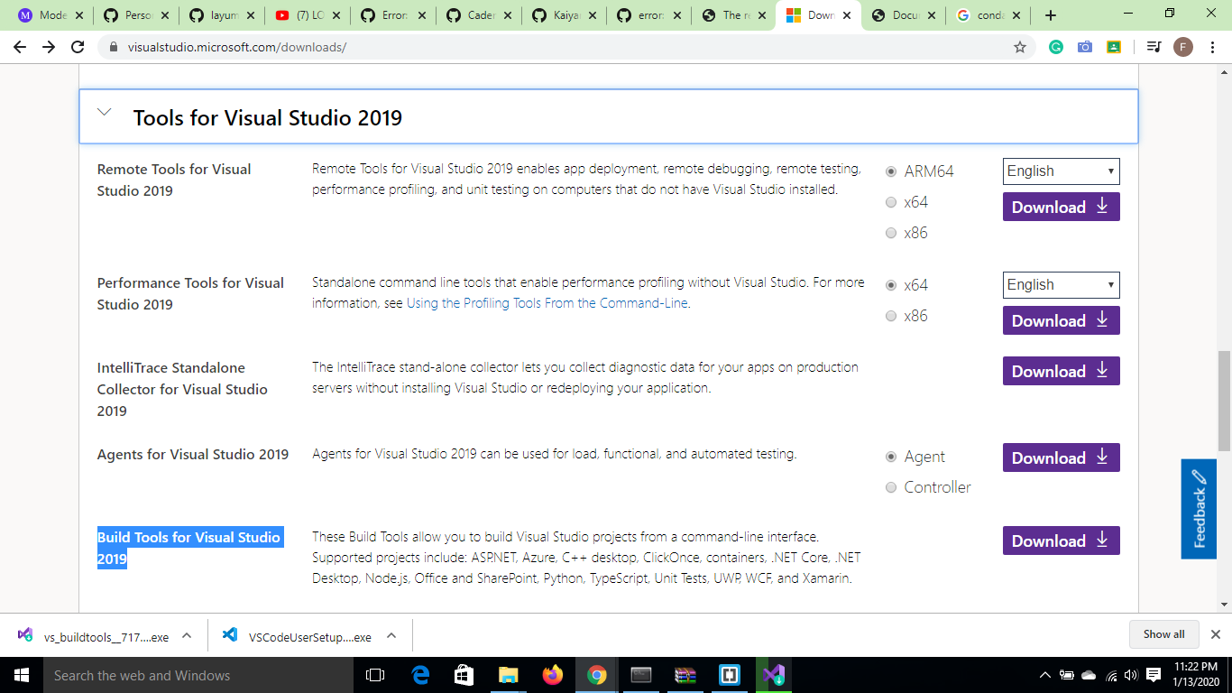
Task: Open the Chrome three-dot menu
Action: coord(1212,46)
